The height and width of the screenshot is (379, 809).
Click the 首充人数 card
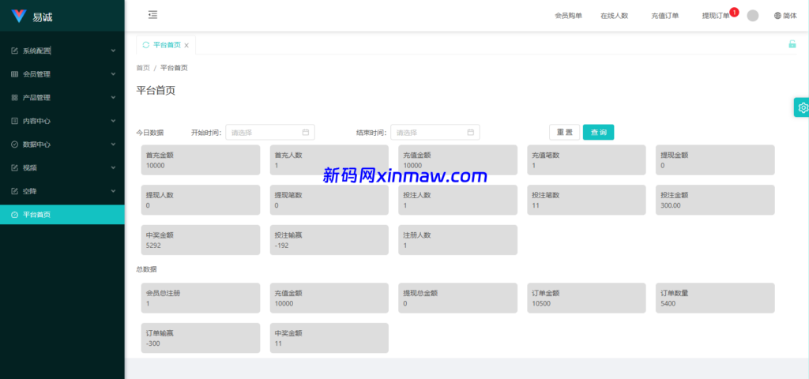coord(329,159)
